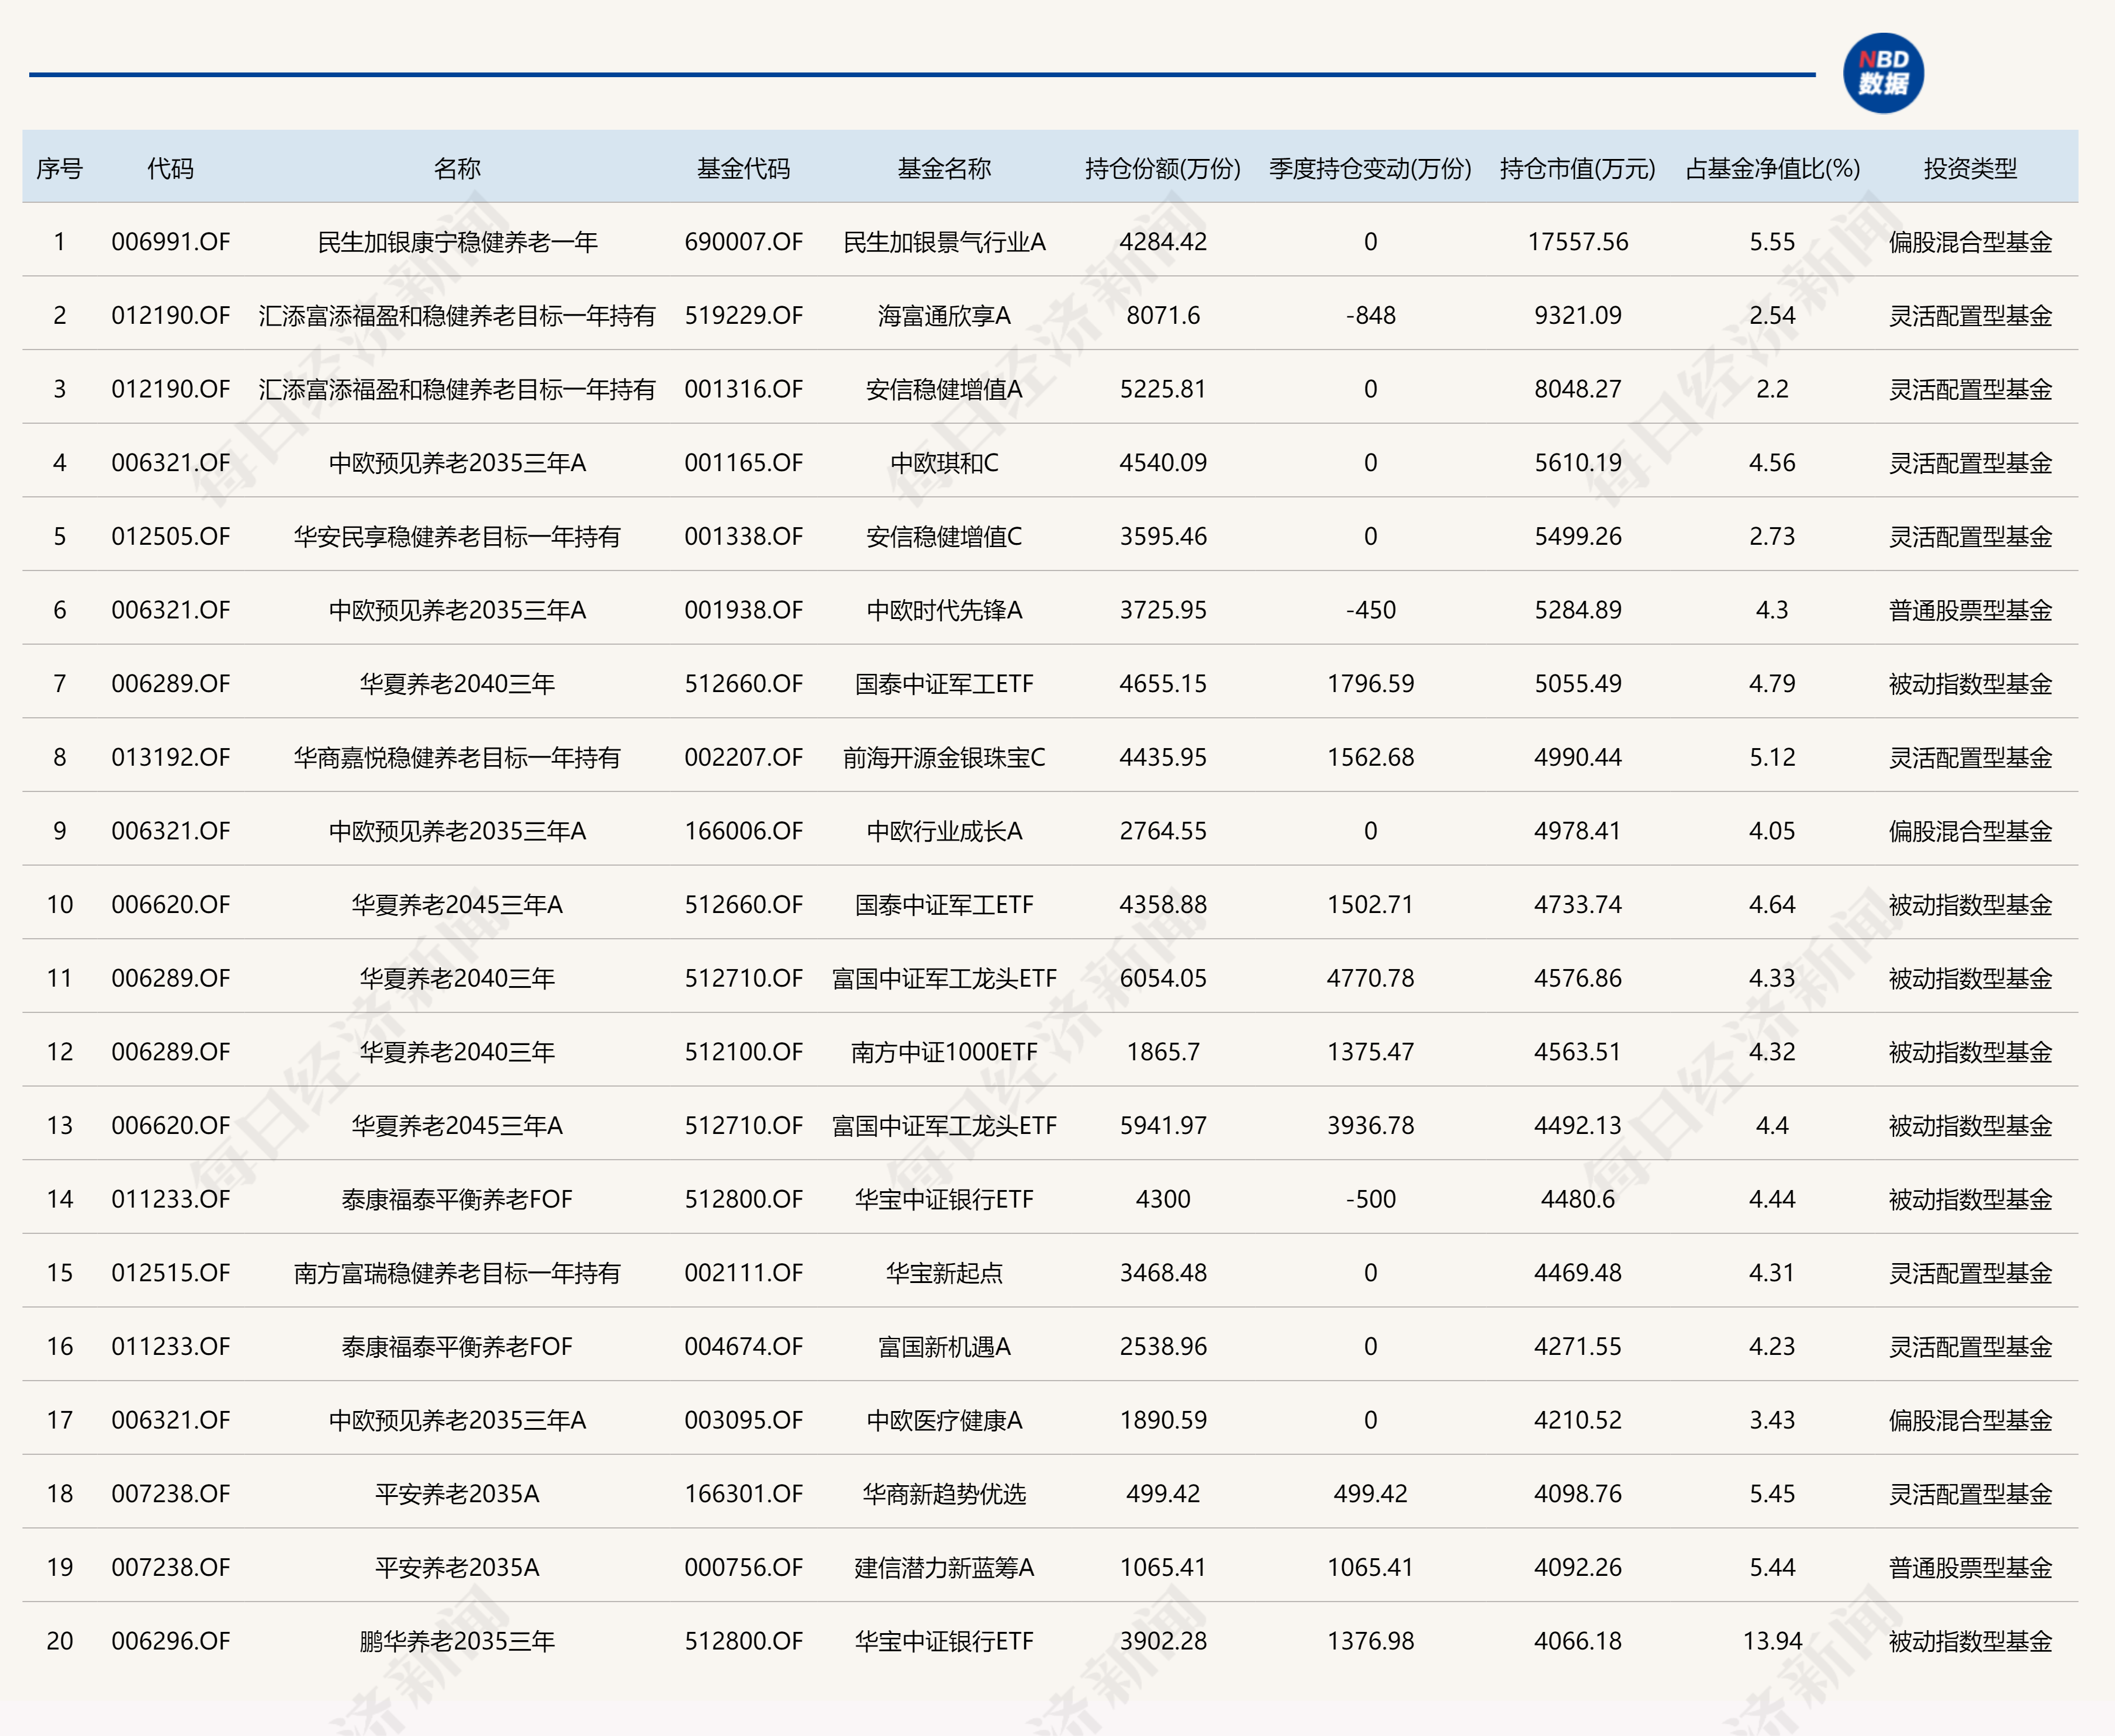Image resolution: width=2115 pixels, height=1736 pixels.
Task: Select quarterly change 4770.78
Action: [1370, 978]
